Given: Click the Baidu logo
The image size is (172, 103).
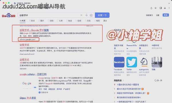Looking at the screenshot, I should (9, 15).
